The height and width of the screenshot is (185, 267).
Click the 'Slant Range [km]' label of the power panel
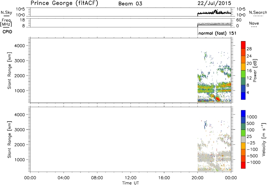(x=9, y=70)
